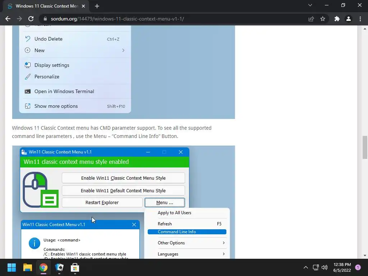Click the browser forward arrow
The width and height of the screenshot is (368, 276).
(19, 19)
